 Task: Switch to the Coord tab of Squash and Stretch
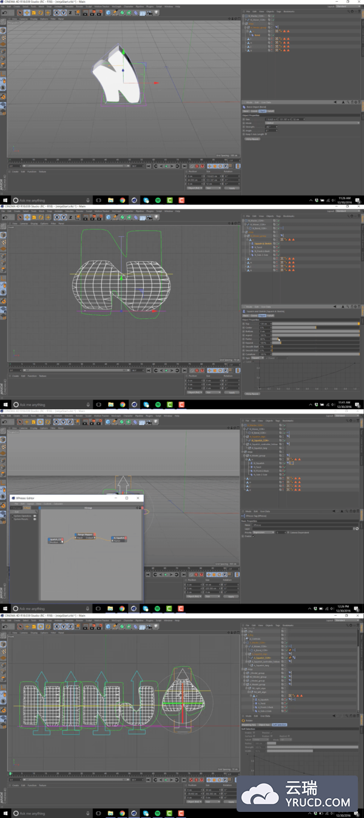click(254, 316)
